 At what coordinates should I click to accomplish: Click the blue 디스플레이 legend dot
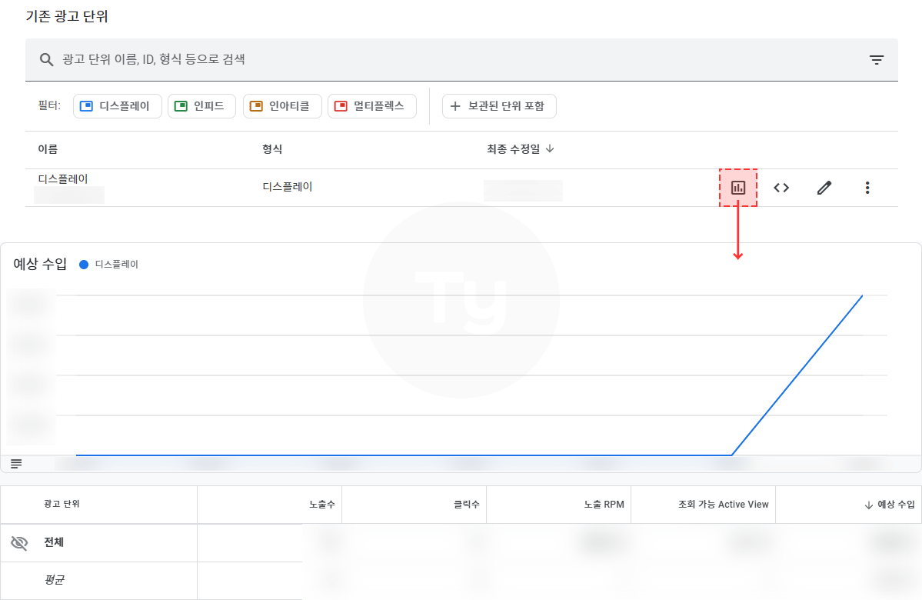click(x=85, y=264)
